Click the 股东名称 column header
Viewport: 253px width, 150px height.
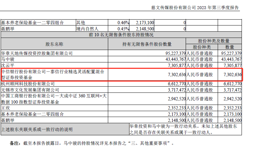(54, 44)
